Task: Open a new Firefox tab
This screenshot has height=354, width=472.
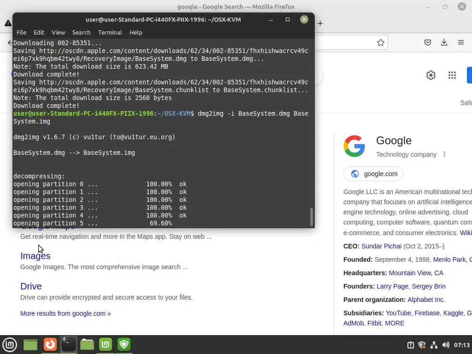Action: coord(320,23)
